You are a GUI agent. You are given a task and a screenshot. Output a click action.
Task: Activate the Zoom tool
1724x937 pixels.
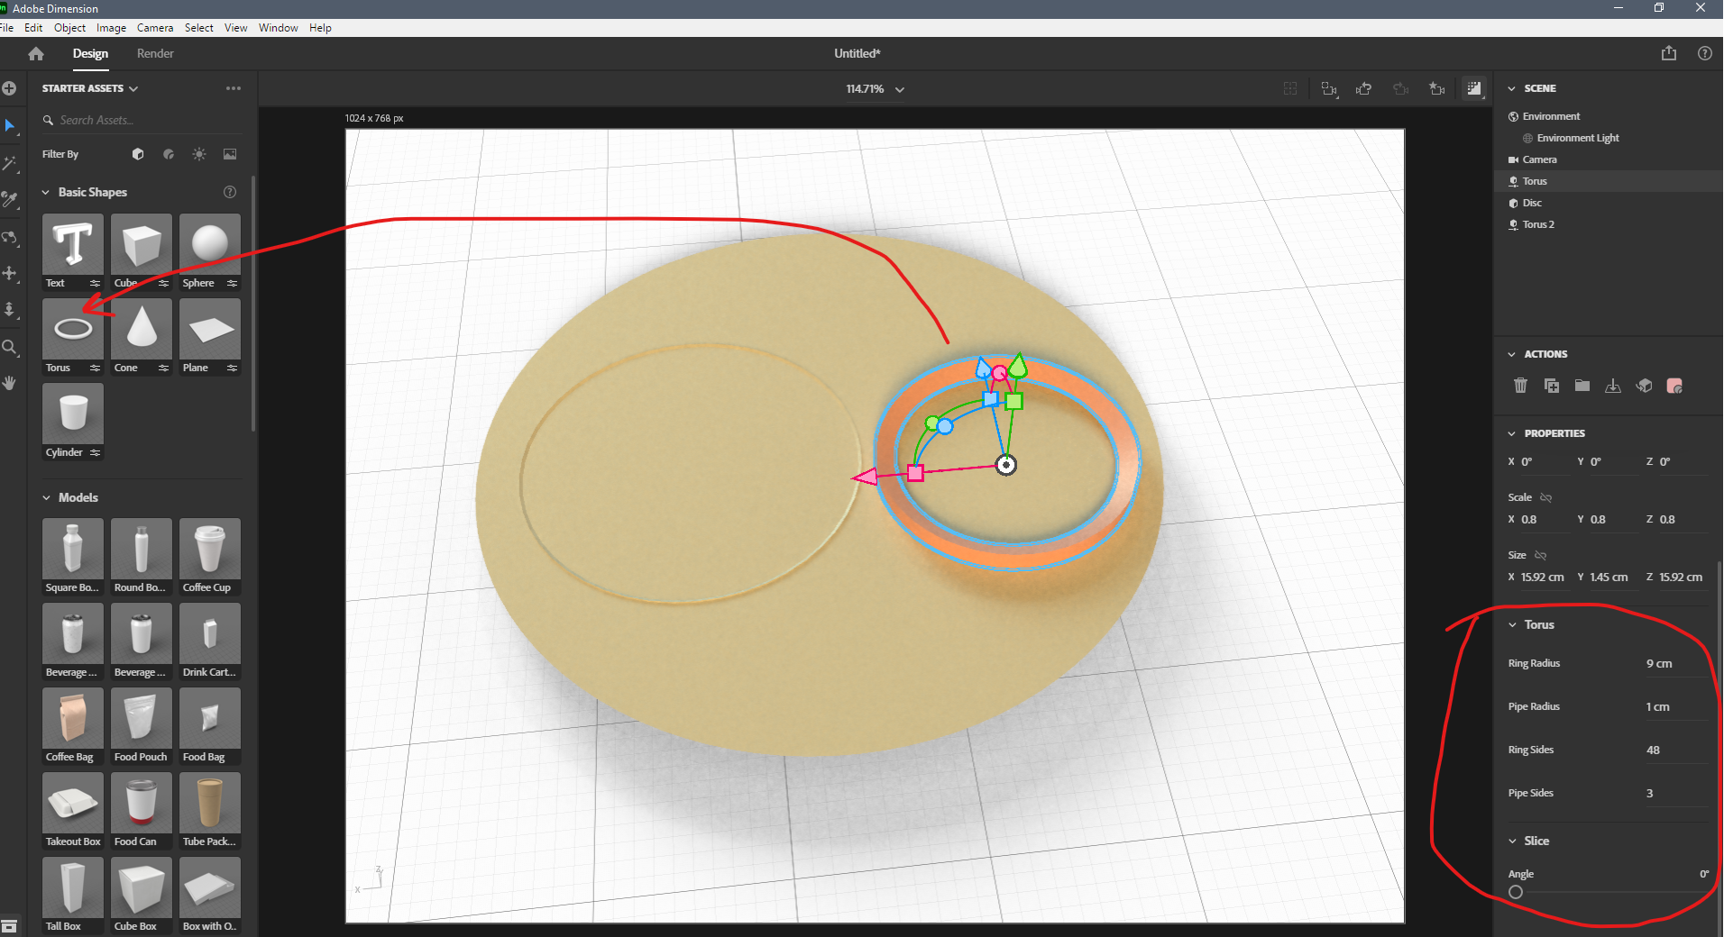(x=11, y=348)
